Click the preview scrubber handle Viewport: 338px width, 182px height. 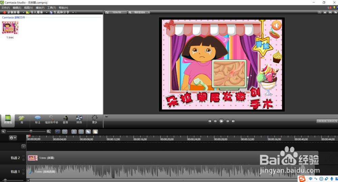[x=106, y=116]
